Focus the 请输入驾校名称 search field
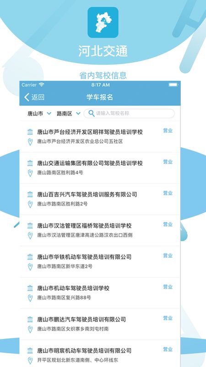The image size is (206, 367). click(129, 113)
